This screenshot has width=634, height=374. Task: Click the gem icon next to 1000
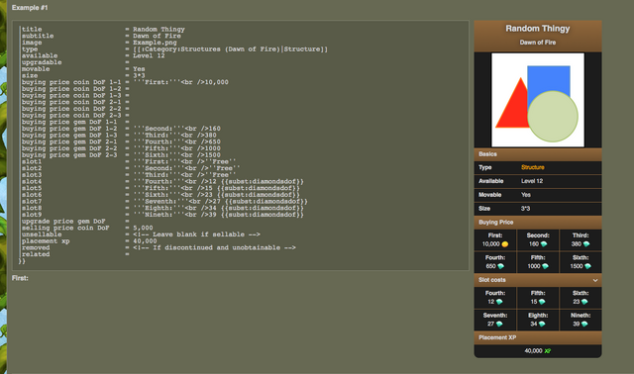[545, 266]
